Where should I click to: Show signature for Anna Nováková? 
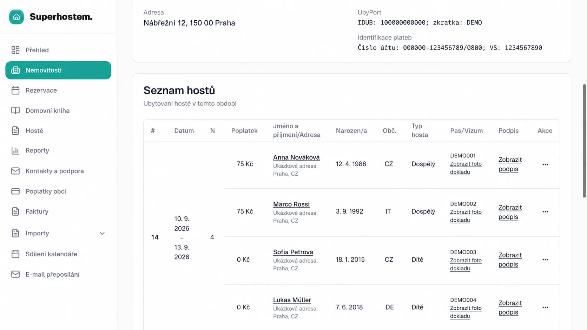coord(510,164)
